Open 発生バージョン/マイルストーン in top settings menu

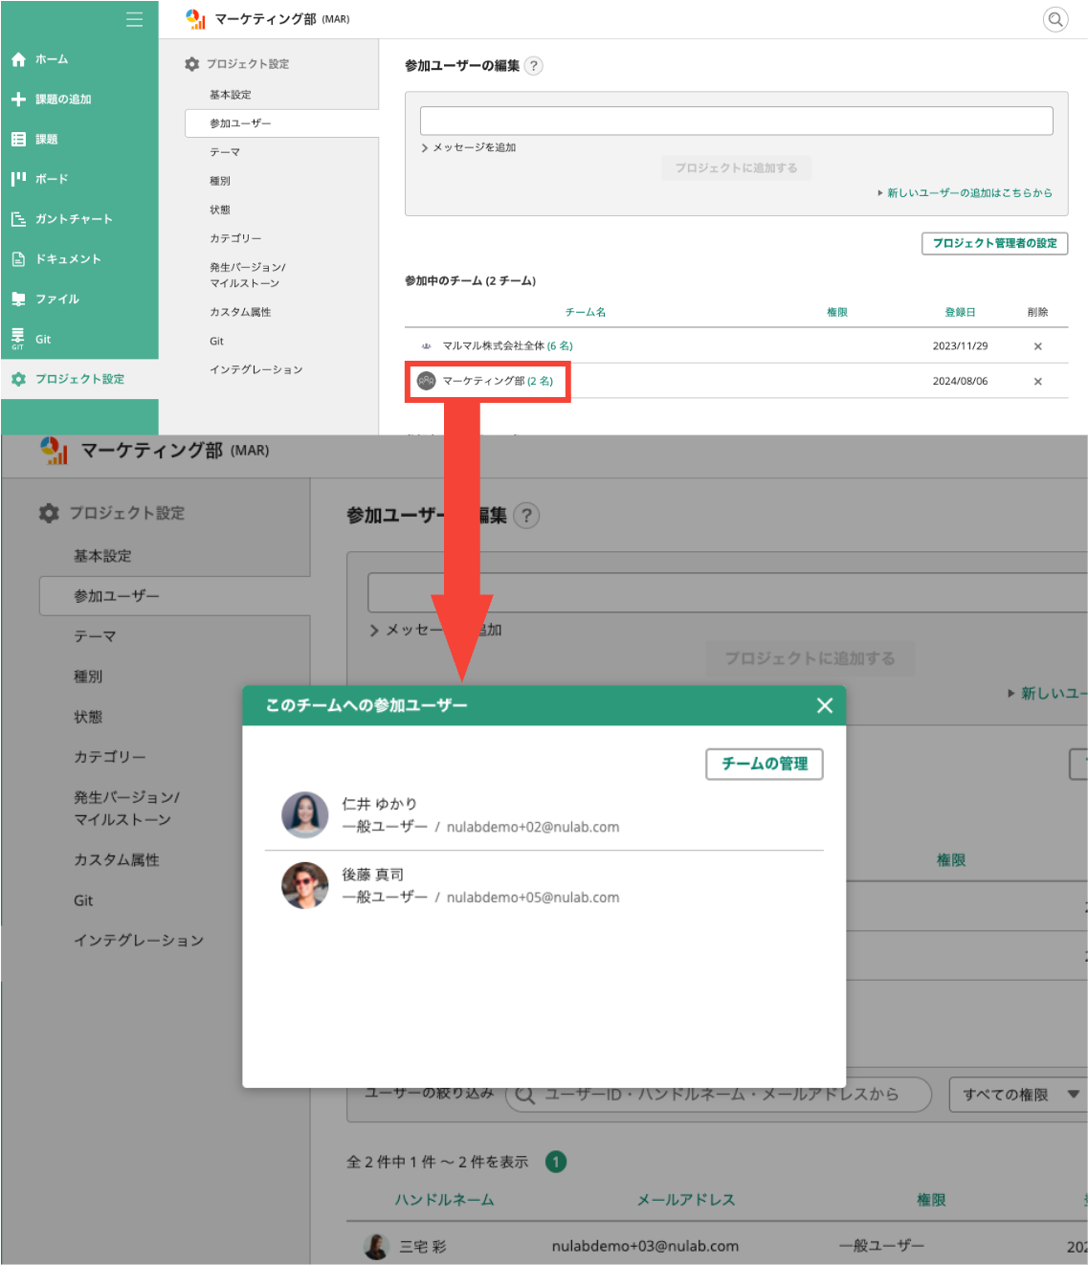tap(248, 276)
